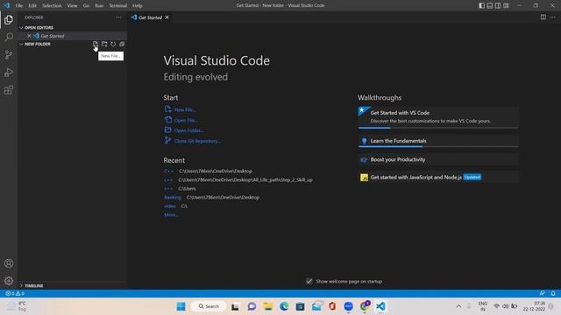The width and height of the screenshot is (561, 315).
Task: Open Learn the Fundamentals walkthrough
Action: pyautogui.click(x=438, y=141)
